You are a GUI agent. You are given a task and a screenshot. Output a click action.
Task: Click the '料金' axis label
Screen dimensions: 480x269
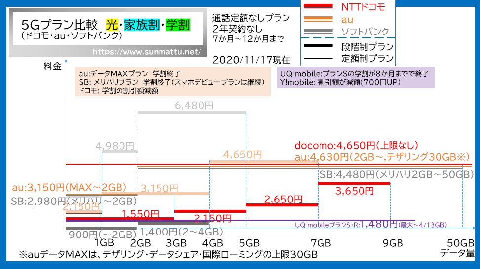[53, 66]
